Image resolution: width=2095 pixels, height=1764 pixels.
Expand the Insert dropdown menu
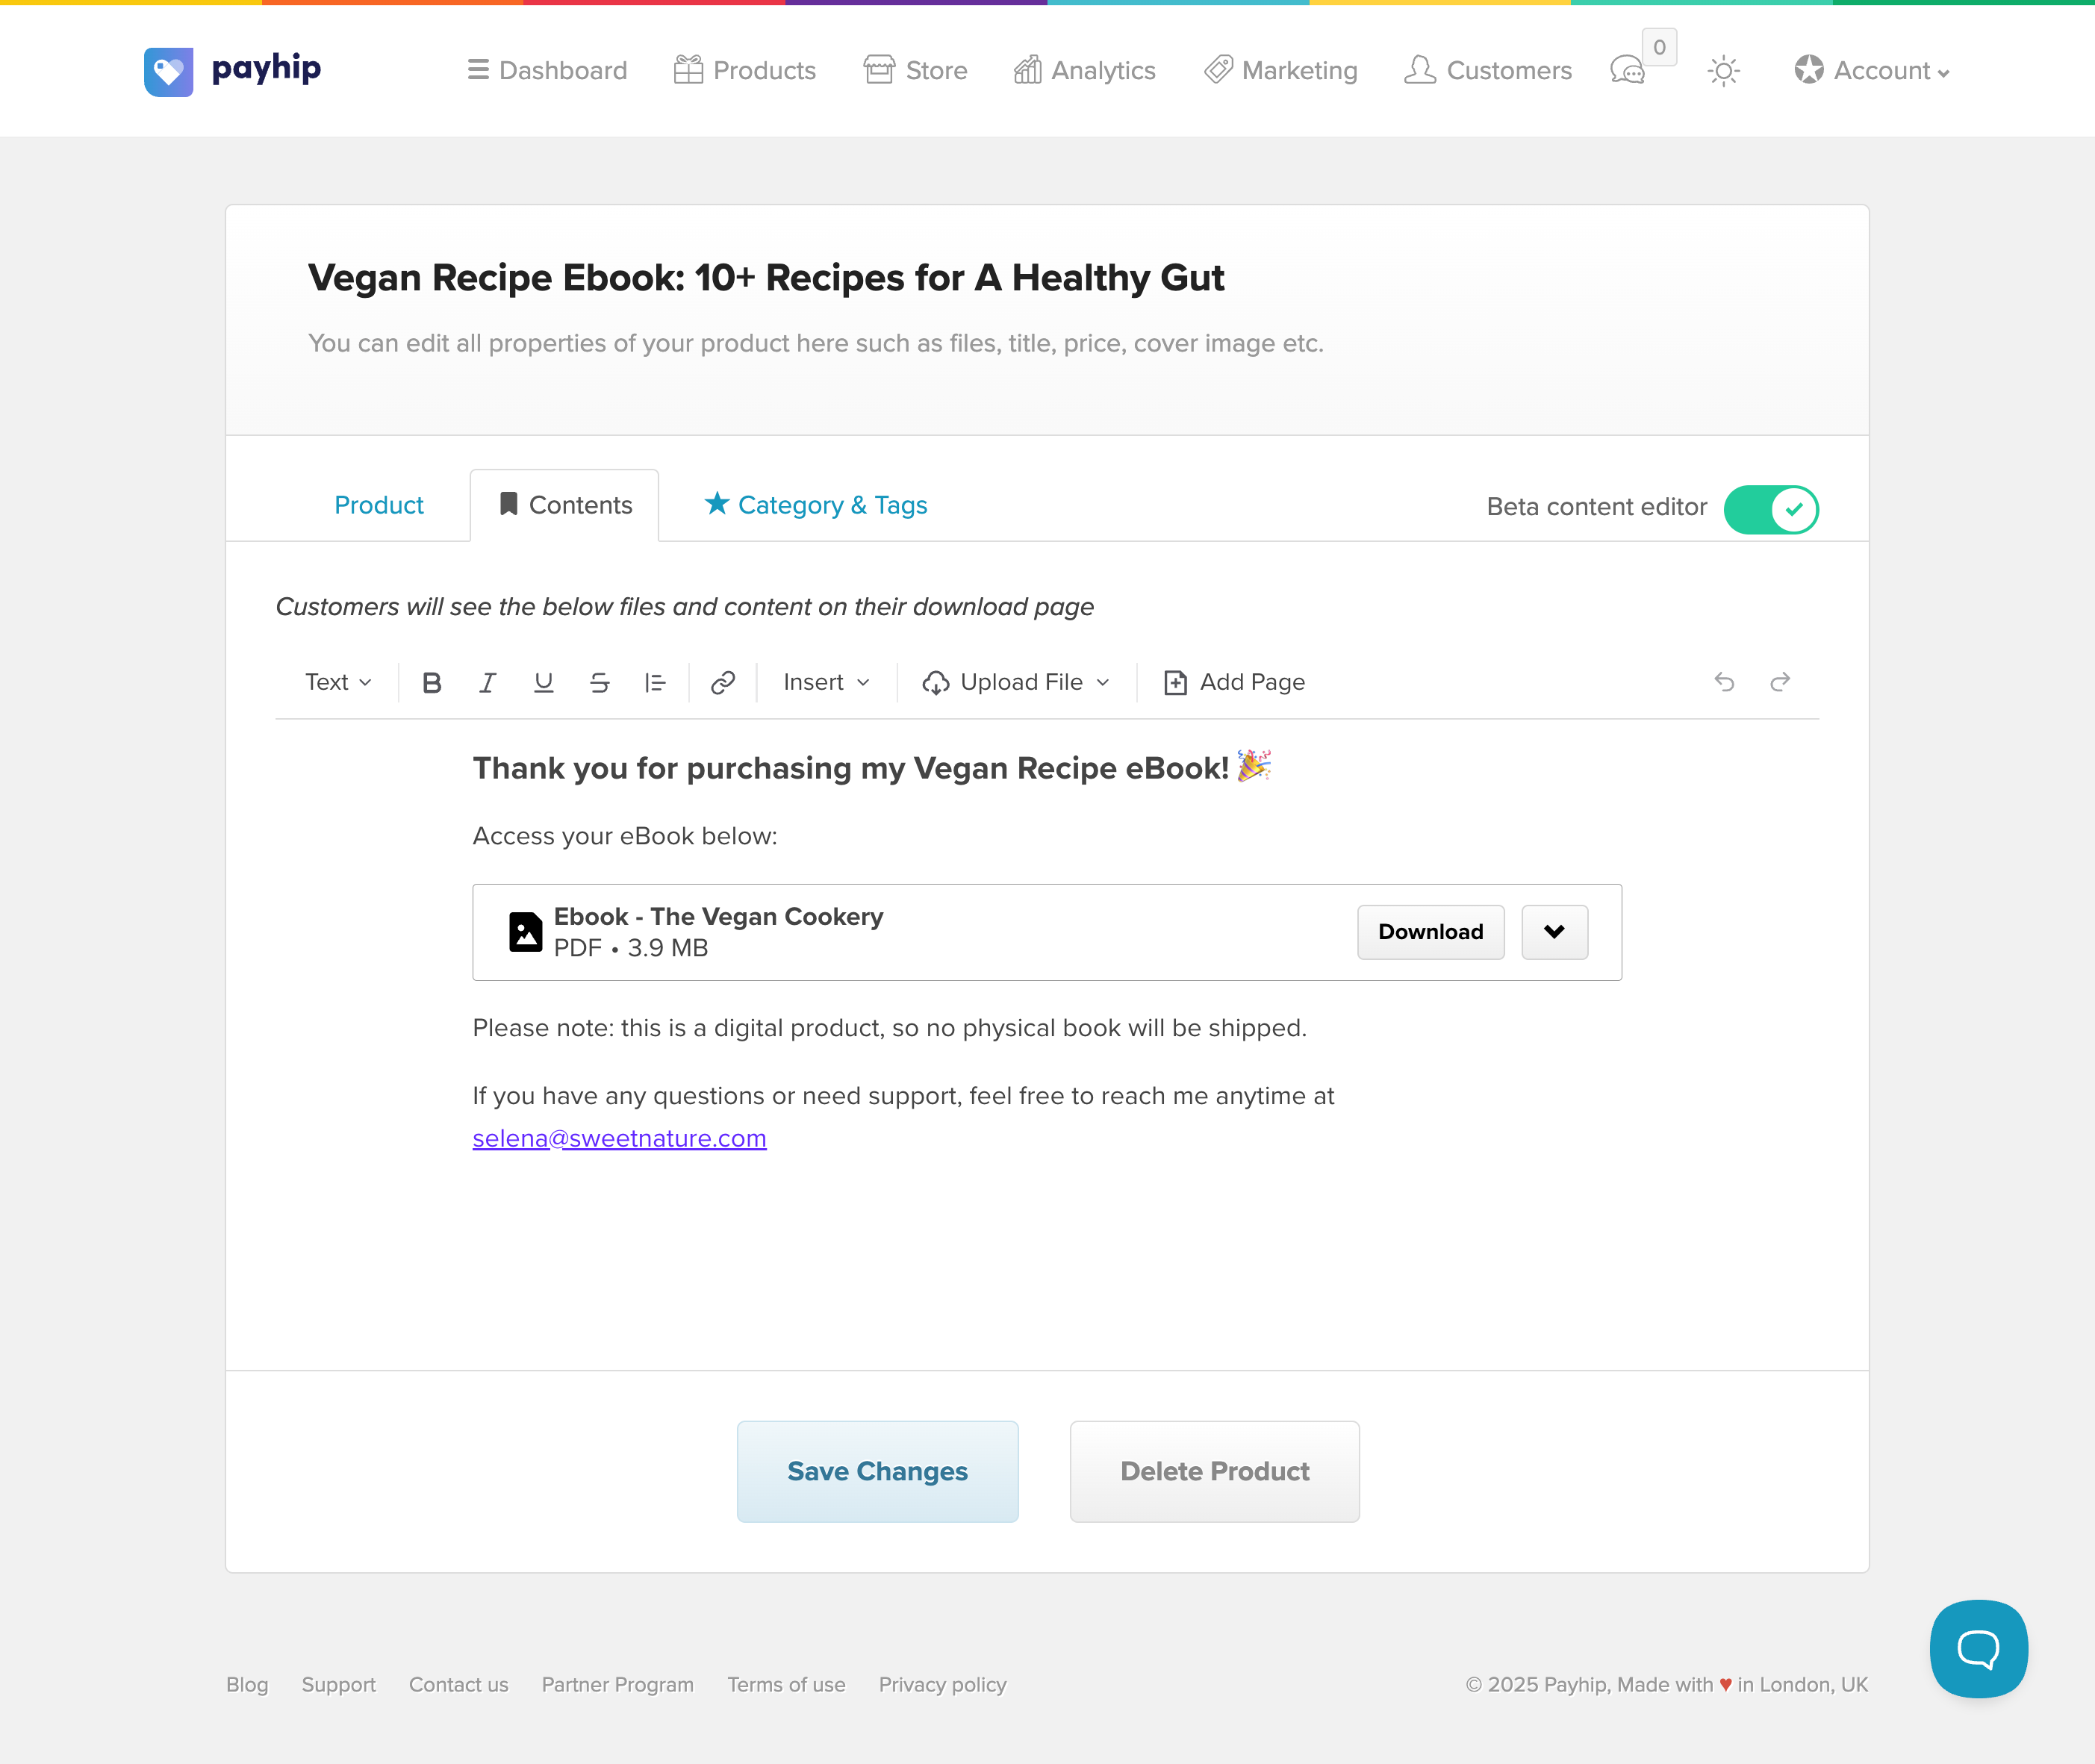click(826, 682)
